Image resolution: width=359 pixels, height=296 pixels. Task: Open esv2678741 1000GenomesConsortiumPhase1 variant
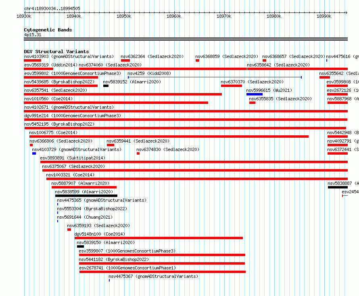pyautogui.click(x=128, y=268)
